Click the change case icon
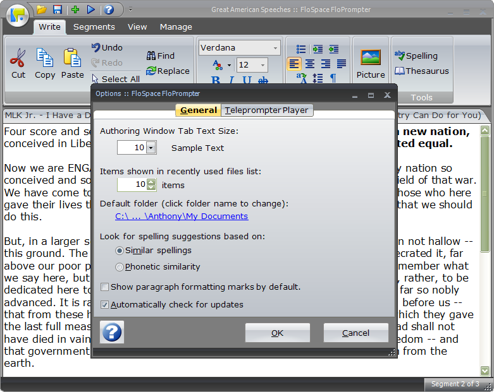This screenshot has height=392, width=494. [x=302, y=78]
